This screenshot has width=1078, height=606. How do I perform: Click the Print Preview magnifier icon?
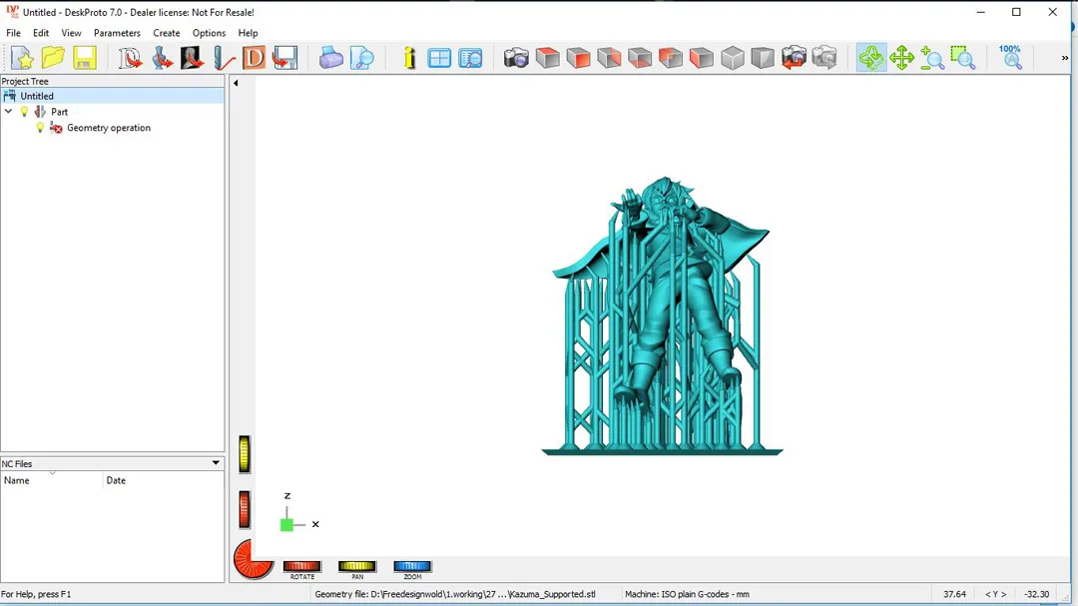pyautogui.click(x=362, y=58)
